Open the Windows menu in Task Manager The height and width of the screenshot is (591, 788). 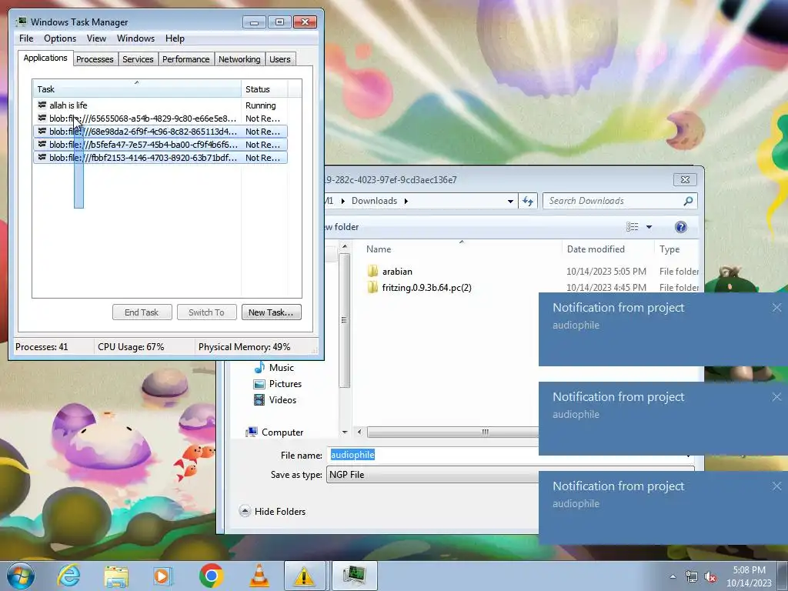(135, 38)
